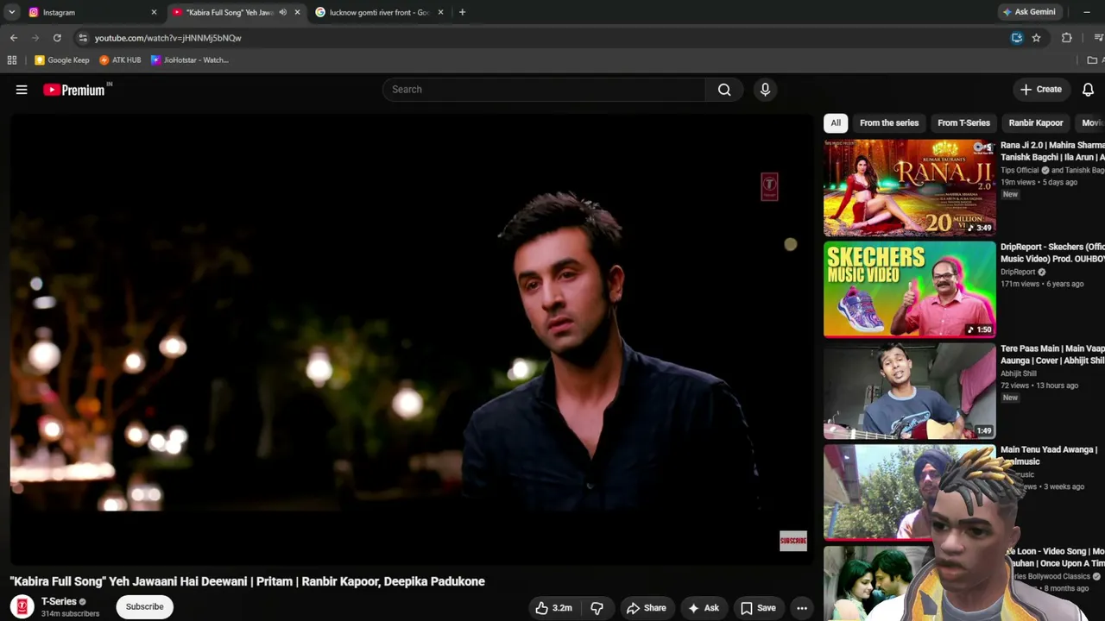The image size is (1105, 621).
Task: Open the browser extensions menu
Action: [x=1067, y=38]
